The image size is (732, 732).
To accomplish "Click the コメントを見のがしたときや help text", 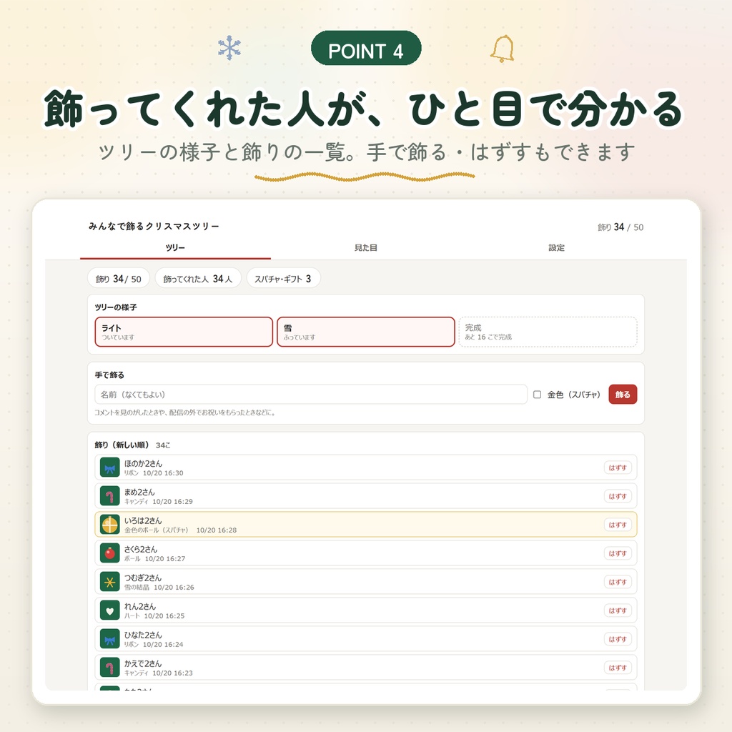I will [x=185, y=412].
